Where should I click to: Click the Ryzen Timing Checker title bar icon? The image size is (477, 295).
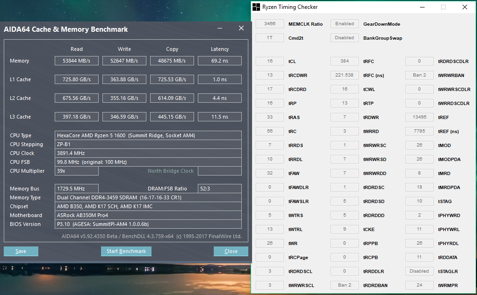(x=257, y=7)
